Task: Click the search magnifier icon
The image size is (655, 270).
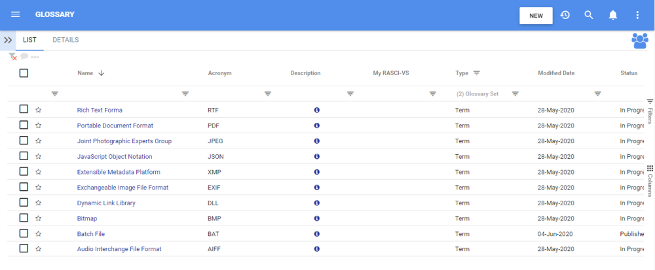Action: click(589, 15)
